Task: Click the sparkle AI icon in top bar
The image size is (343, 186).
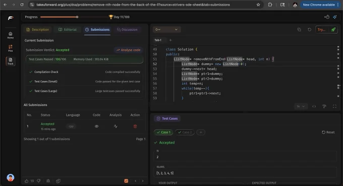Action: pos(335,17)
